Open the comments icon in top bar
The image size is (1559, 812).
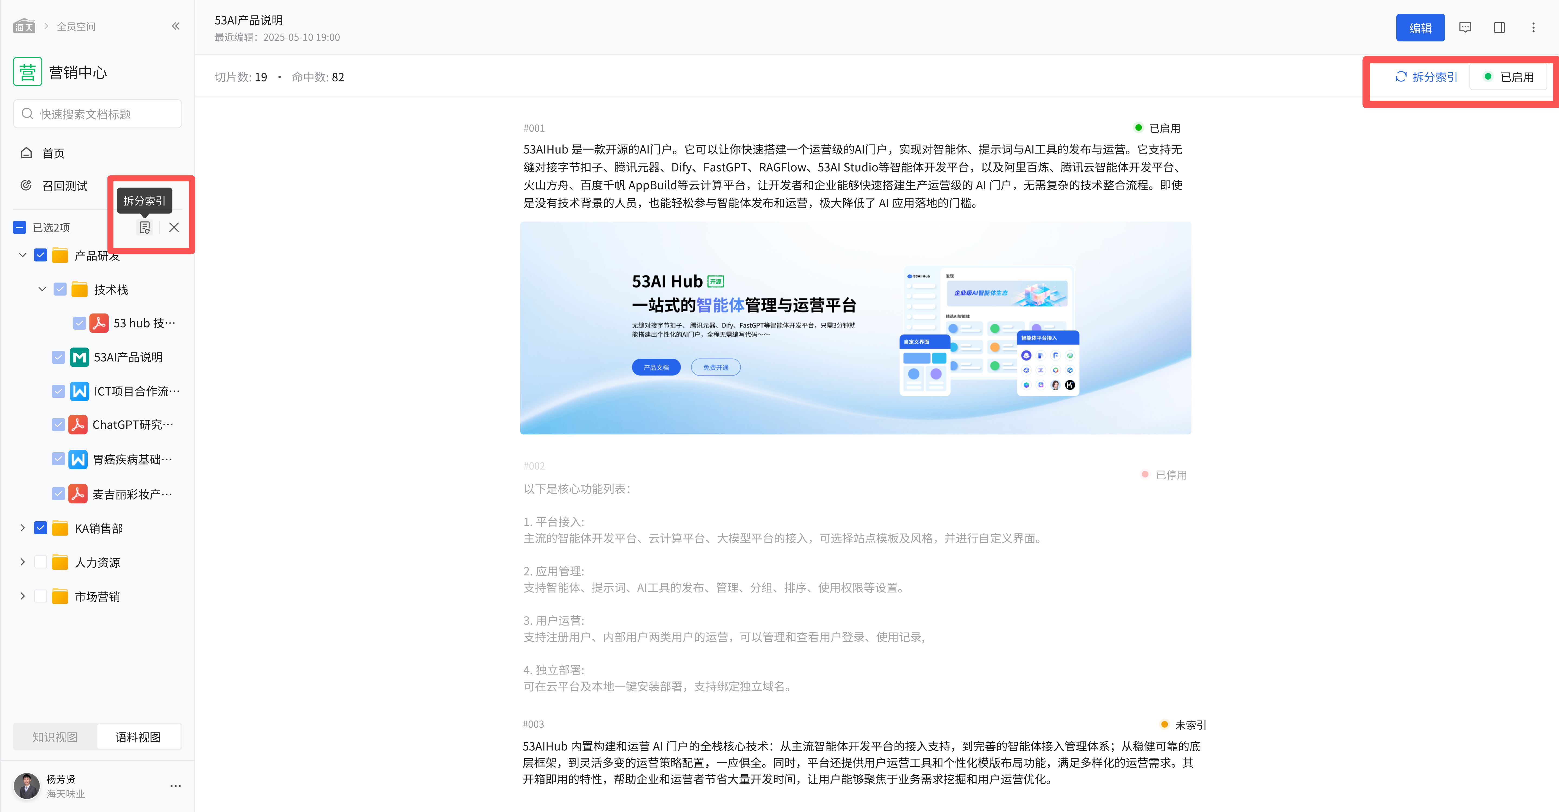point(1465,28)
